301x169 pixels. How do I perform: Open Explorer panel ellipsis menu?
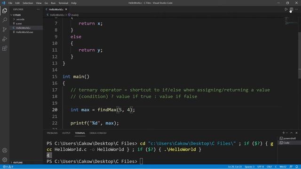click(x=38, y=9)
